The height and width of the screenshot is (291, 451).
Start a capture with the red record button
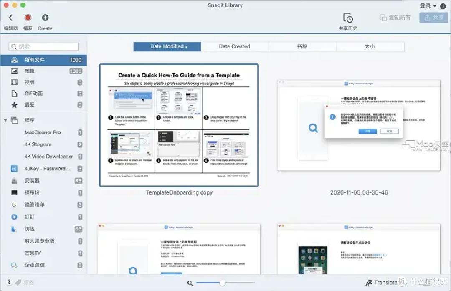coord(28,18)
